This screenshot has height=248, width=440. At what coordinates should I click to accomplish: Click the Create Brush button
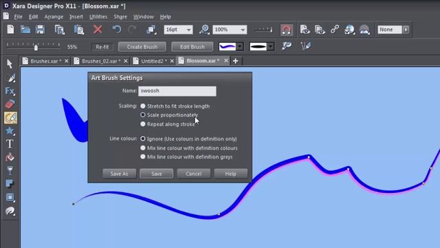(x=142, y=47)
